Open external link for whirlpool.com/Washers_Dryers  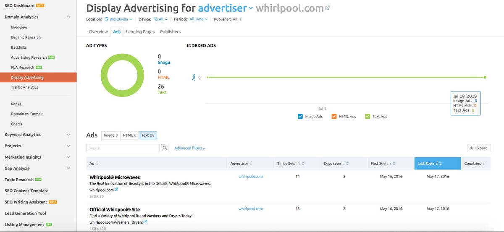point(145,222)
